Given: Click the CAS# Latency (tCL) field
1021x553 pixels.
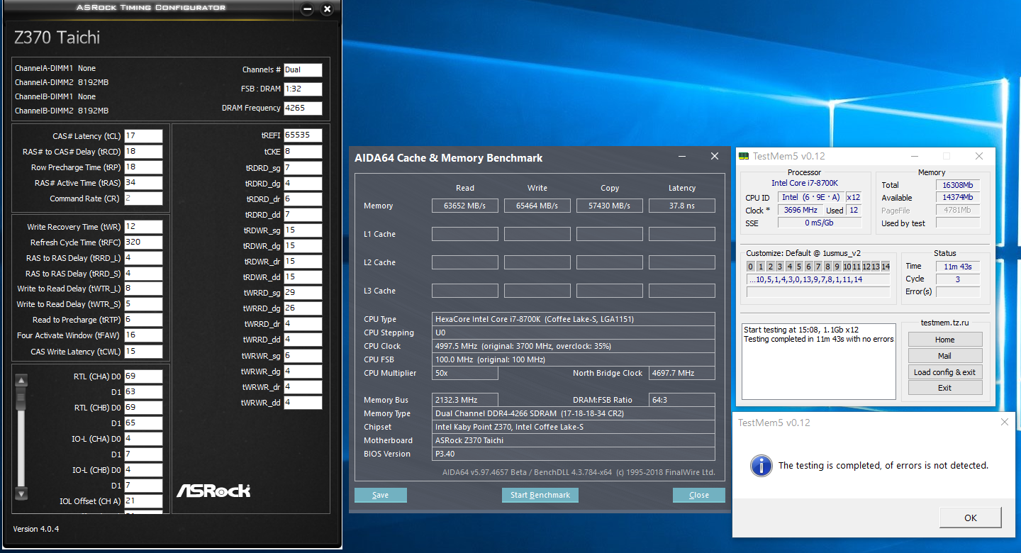Looking at the screenshot, I should (143, 136).
